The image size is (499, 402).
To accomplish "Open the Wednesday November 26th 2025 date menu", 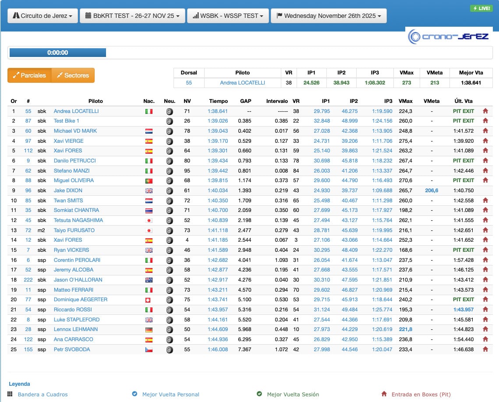I will (329, 16).
